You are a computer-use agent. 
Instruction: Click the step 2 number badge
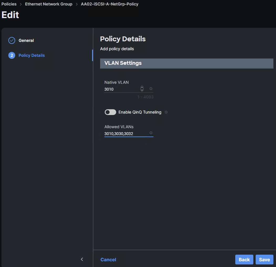click(x=12, y=55)
